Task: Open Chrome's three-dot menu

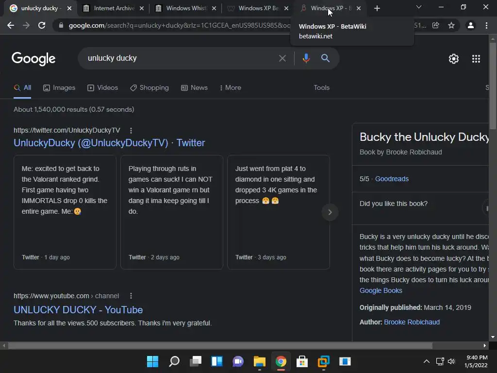Action: click(486, 25)
